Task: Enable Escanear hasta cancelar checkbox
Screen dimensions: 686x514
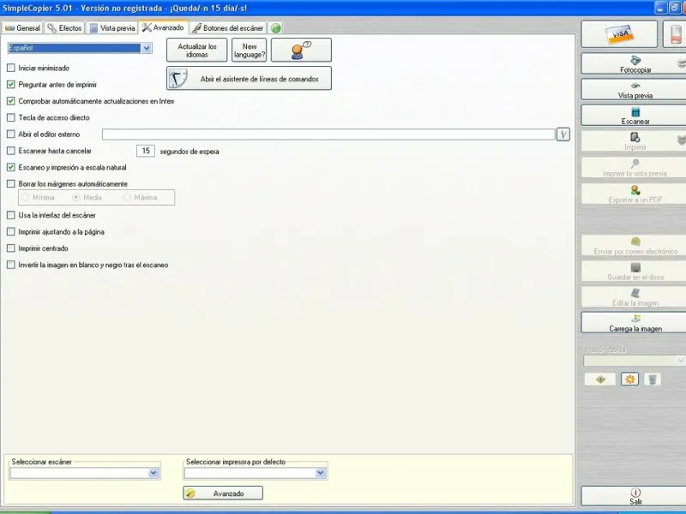Action: point(11,151)
